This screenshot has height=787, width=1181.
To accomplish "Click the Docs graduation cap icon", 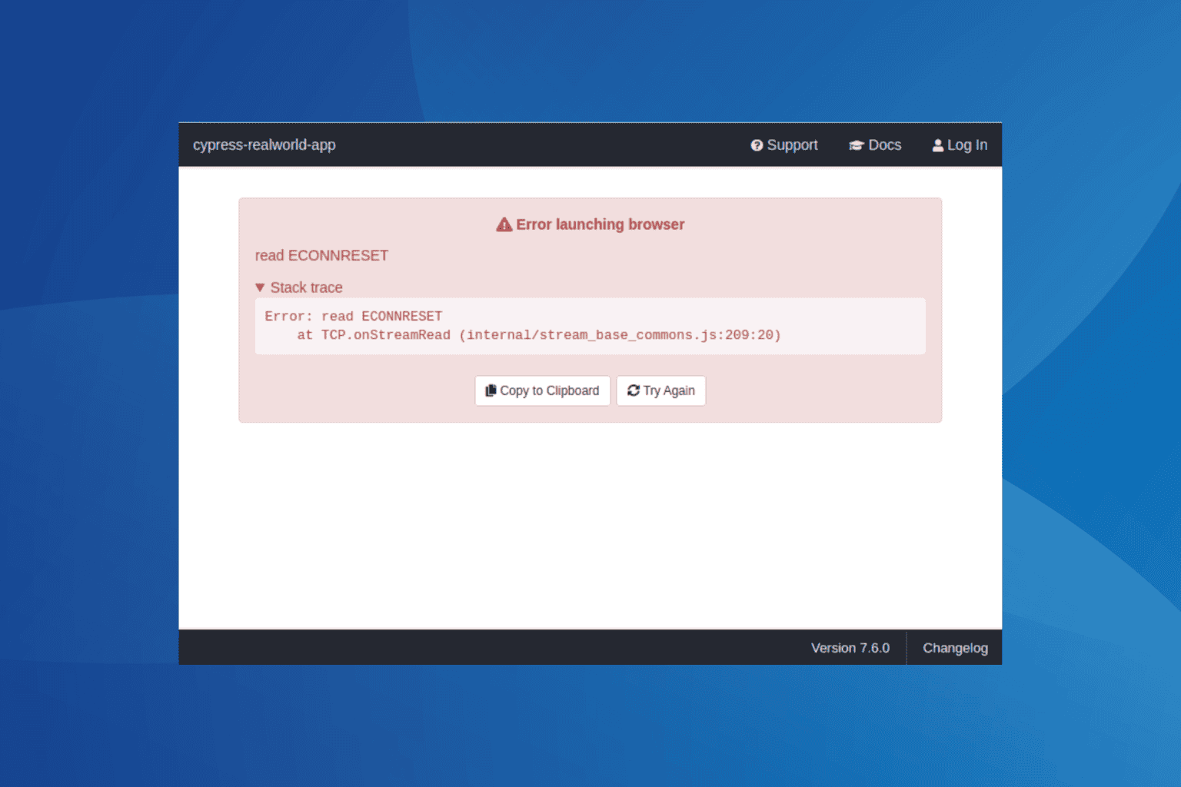I will tap(857, 145).
